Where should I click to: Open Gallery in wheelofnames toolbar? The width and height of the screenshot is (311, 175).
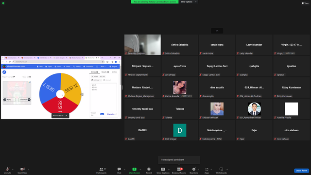[77, 67]
